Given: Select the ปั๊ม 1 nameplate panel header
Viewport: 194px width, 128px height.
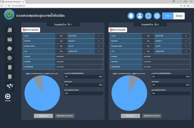Looking at the screenshot, I should [x=63, y=24].
